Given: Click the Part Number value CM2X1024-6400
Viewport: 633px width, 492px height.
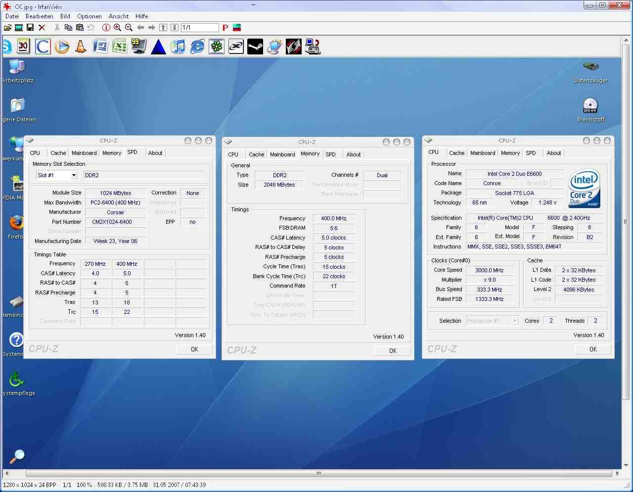Looking at the screenshot, I should [116, 222].
